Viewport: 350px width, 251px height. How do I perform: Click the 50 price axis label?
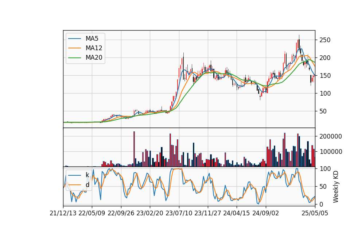[323, 111]
